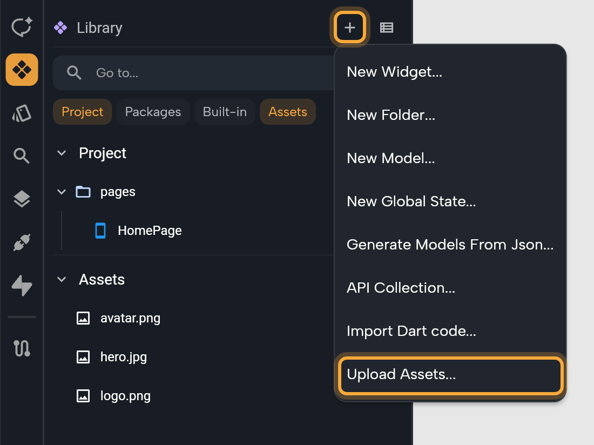Open the AI chat sparkle icon in sidebar
Screen dimensions: 594x445
pos(22,27)
